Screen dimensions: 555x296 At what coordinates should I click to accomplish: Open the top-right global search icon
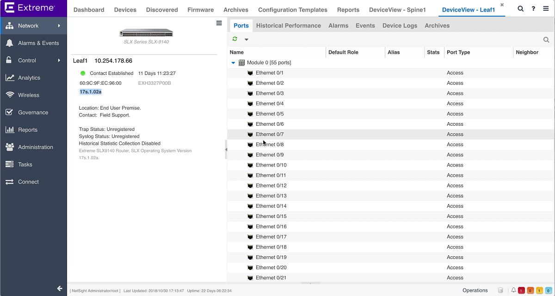(x=521, y=9)
